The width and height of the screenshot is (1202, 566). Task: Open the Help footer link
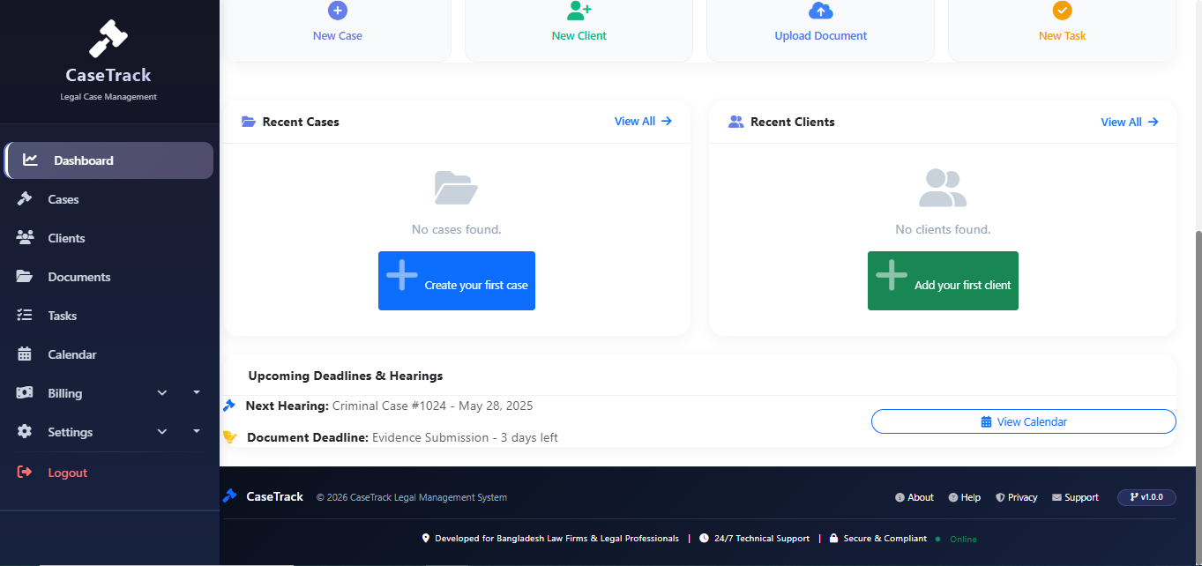click(x=965, y=497)
